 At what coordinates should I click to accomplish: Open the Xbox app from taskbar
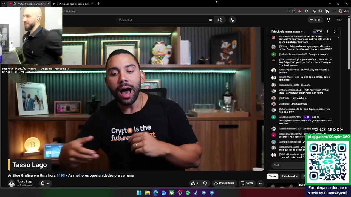(171, 193)
